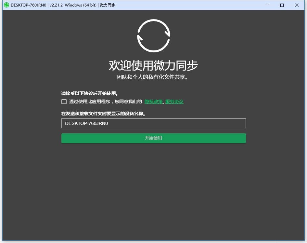The height and width of the screenshot is (243, 307).
Task: Minimize the 微力同步 window
Action: coord(267,5)
